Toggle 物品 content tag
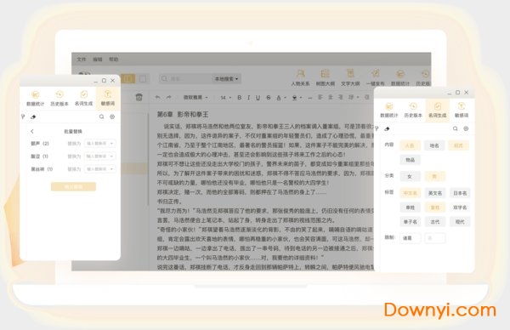This screenshot has height=330, width=510. [x=411, y=160]
